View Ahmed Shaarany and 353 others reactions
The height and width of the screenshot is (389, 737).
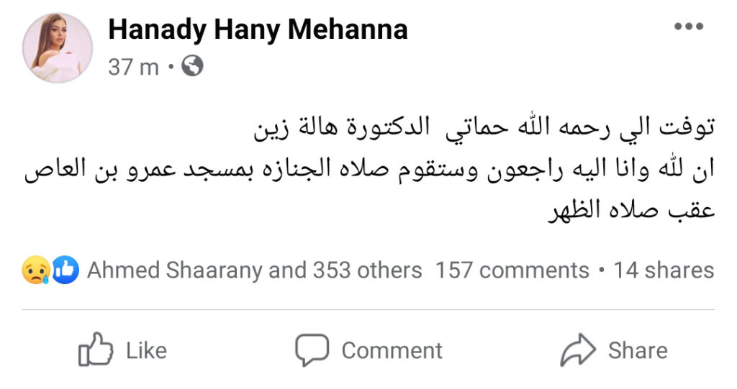pyautogui.click(x=254, y=270)
